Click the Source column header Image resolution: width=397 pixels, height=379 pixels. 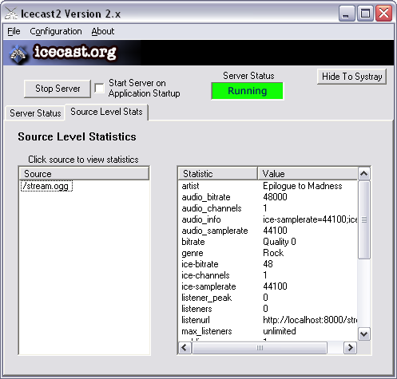(x=84, y=174)
